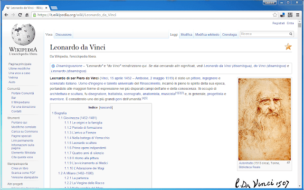304x190 pixels.
Task: Open Pagina principale in the sidebar
Action: (x=20, y=64)
